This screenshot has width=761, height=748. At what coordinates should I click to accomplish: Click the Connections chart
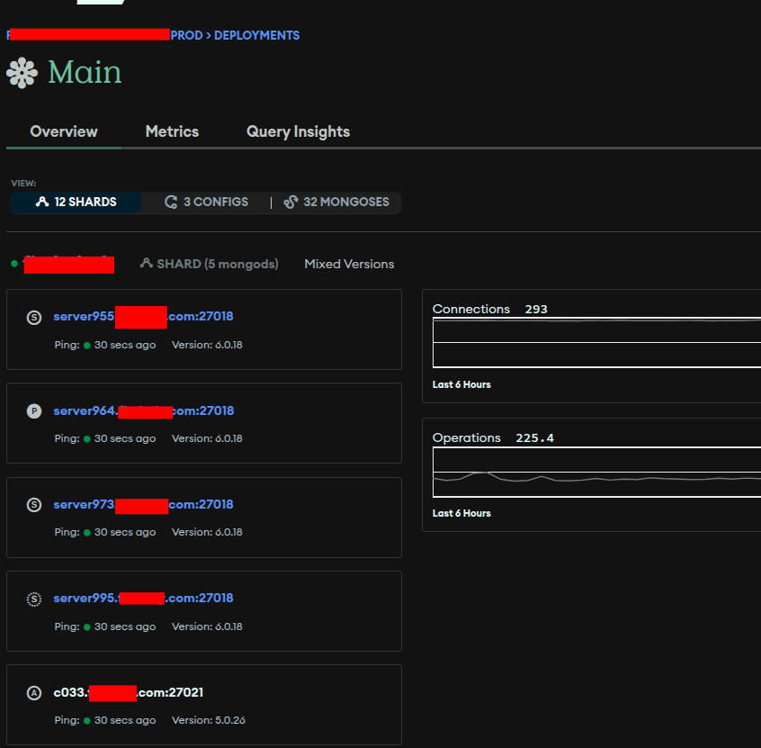(596, 342)
